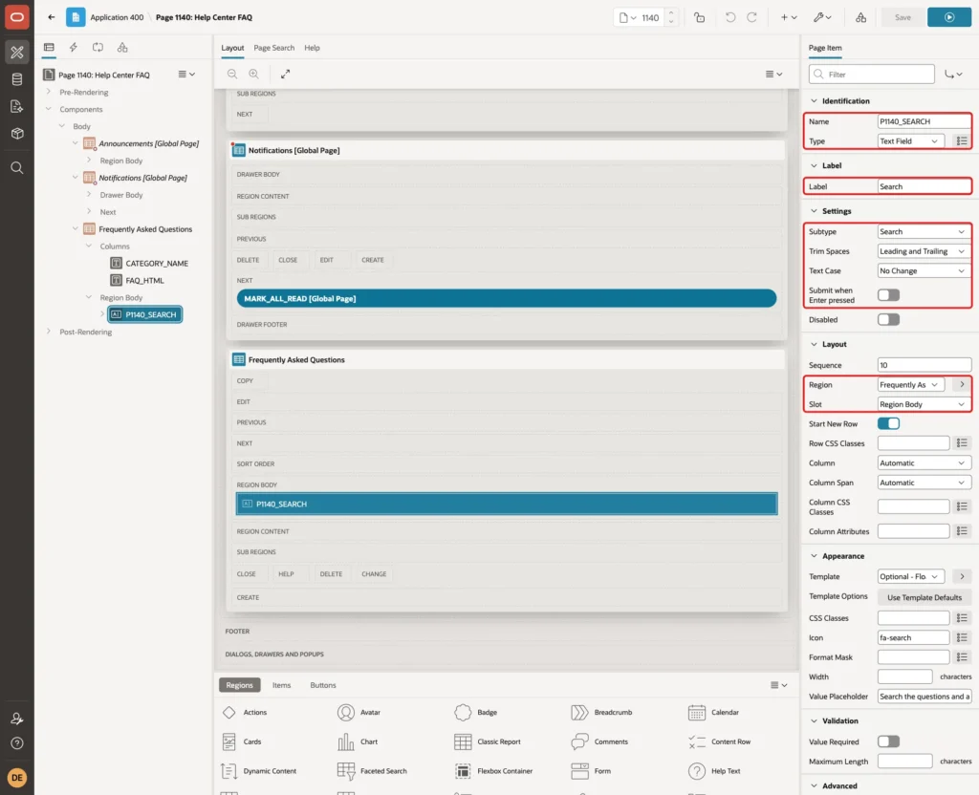Expand Pre-Rendering tree node
Screen dimensions: 979x795
[x=49, y=92]
